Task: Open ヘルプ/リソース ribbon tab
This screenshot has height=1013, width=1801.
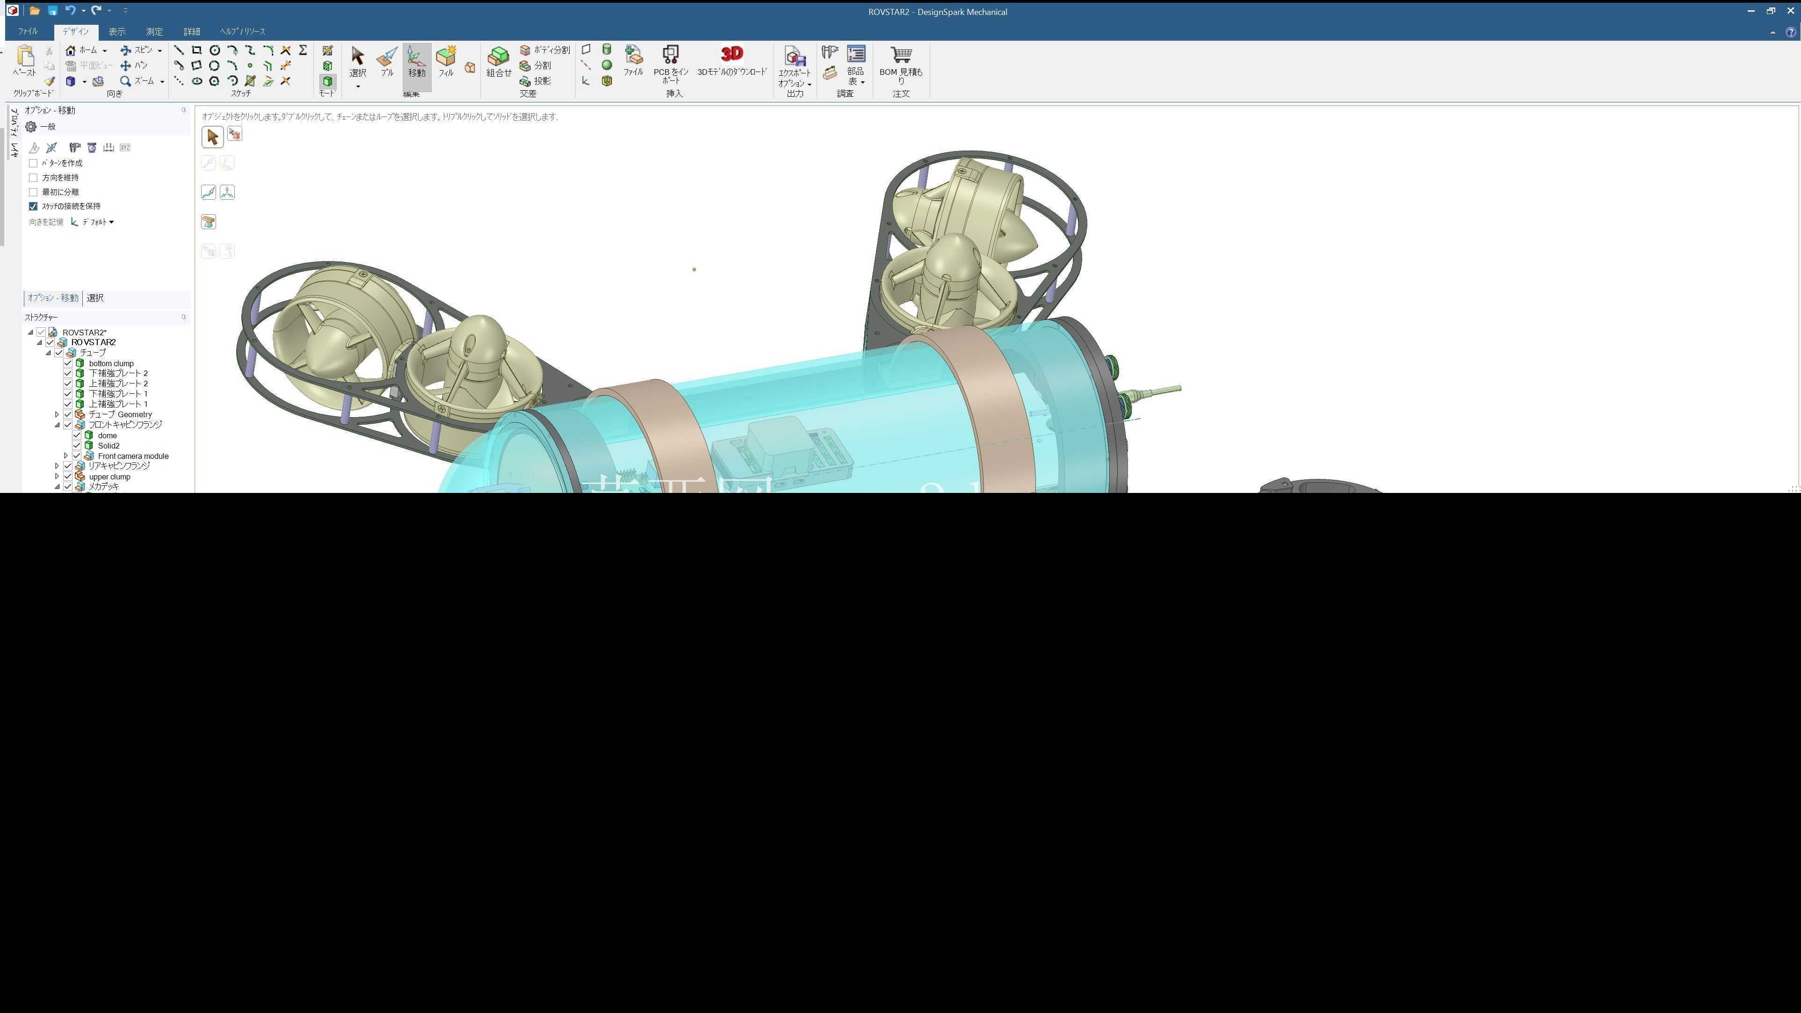Action: (x=243, y=31)
